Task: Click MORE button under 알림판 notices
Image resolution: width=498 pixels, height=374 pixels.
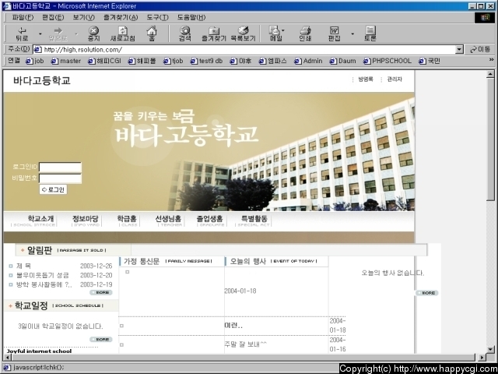Action: point(101,293)
